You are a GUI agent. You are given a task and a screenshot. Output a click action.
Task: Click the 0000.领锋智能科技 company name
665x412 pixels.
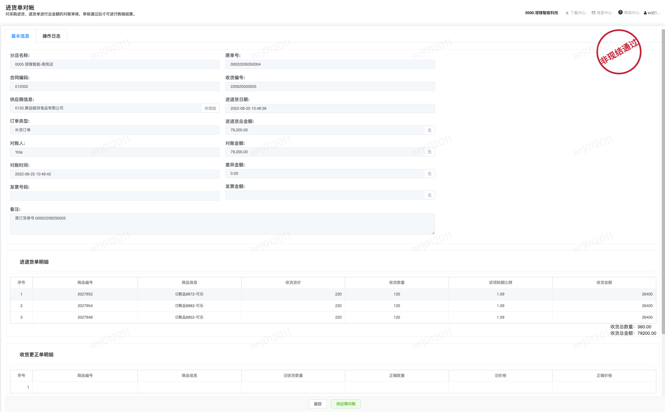click(541, 13)
